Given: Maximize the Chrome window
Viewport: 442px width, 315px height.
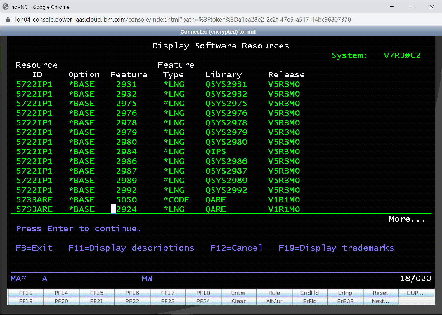Looking at the screenshot, I should point(412,7).
